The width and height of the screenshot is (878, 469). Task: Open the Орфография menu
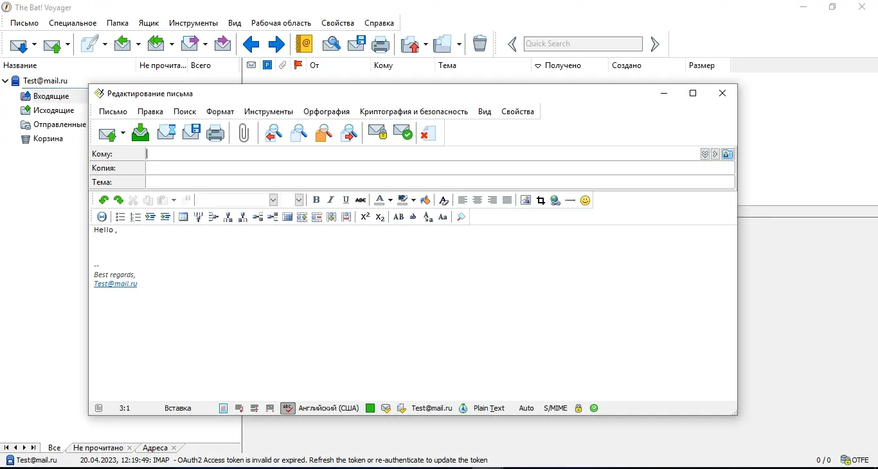327,112
